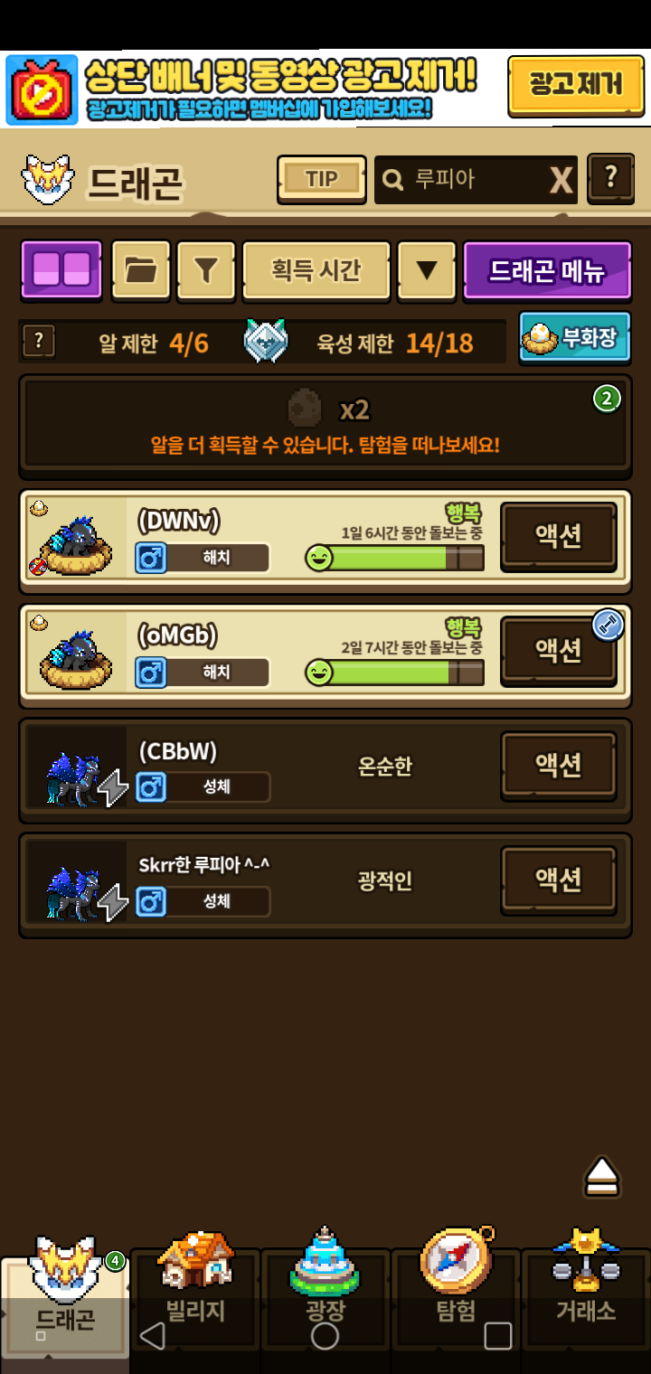
Task: Open the folder icon button
Action: [141, 270]
